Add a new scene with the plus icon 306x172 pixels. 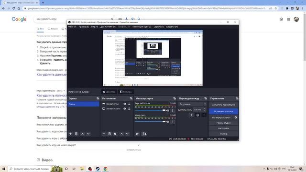70,134
